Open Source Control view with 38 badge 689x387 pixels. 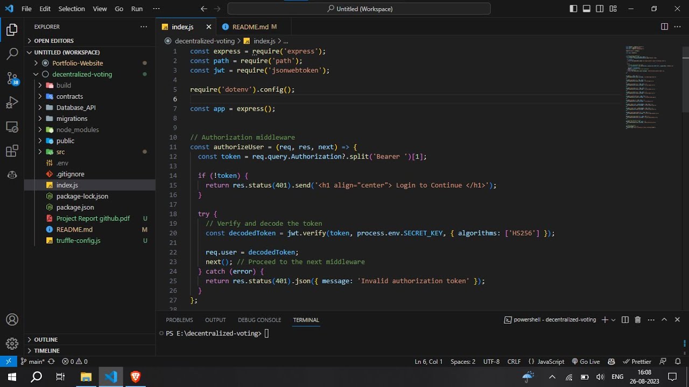12,78
